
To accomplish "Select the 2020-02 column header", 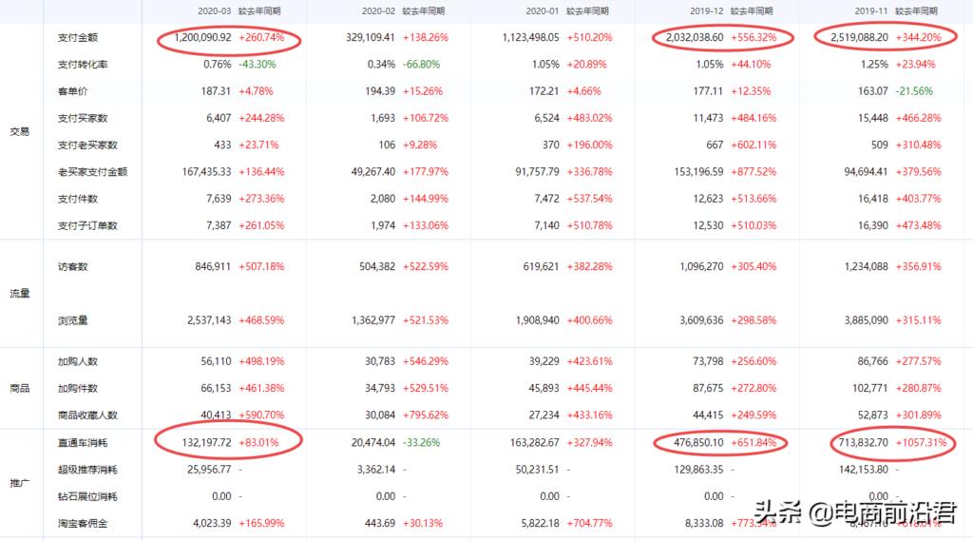I will pyautogui.click(x=377, y=10).
